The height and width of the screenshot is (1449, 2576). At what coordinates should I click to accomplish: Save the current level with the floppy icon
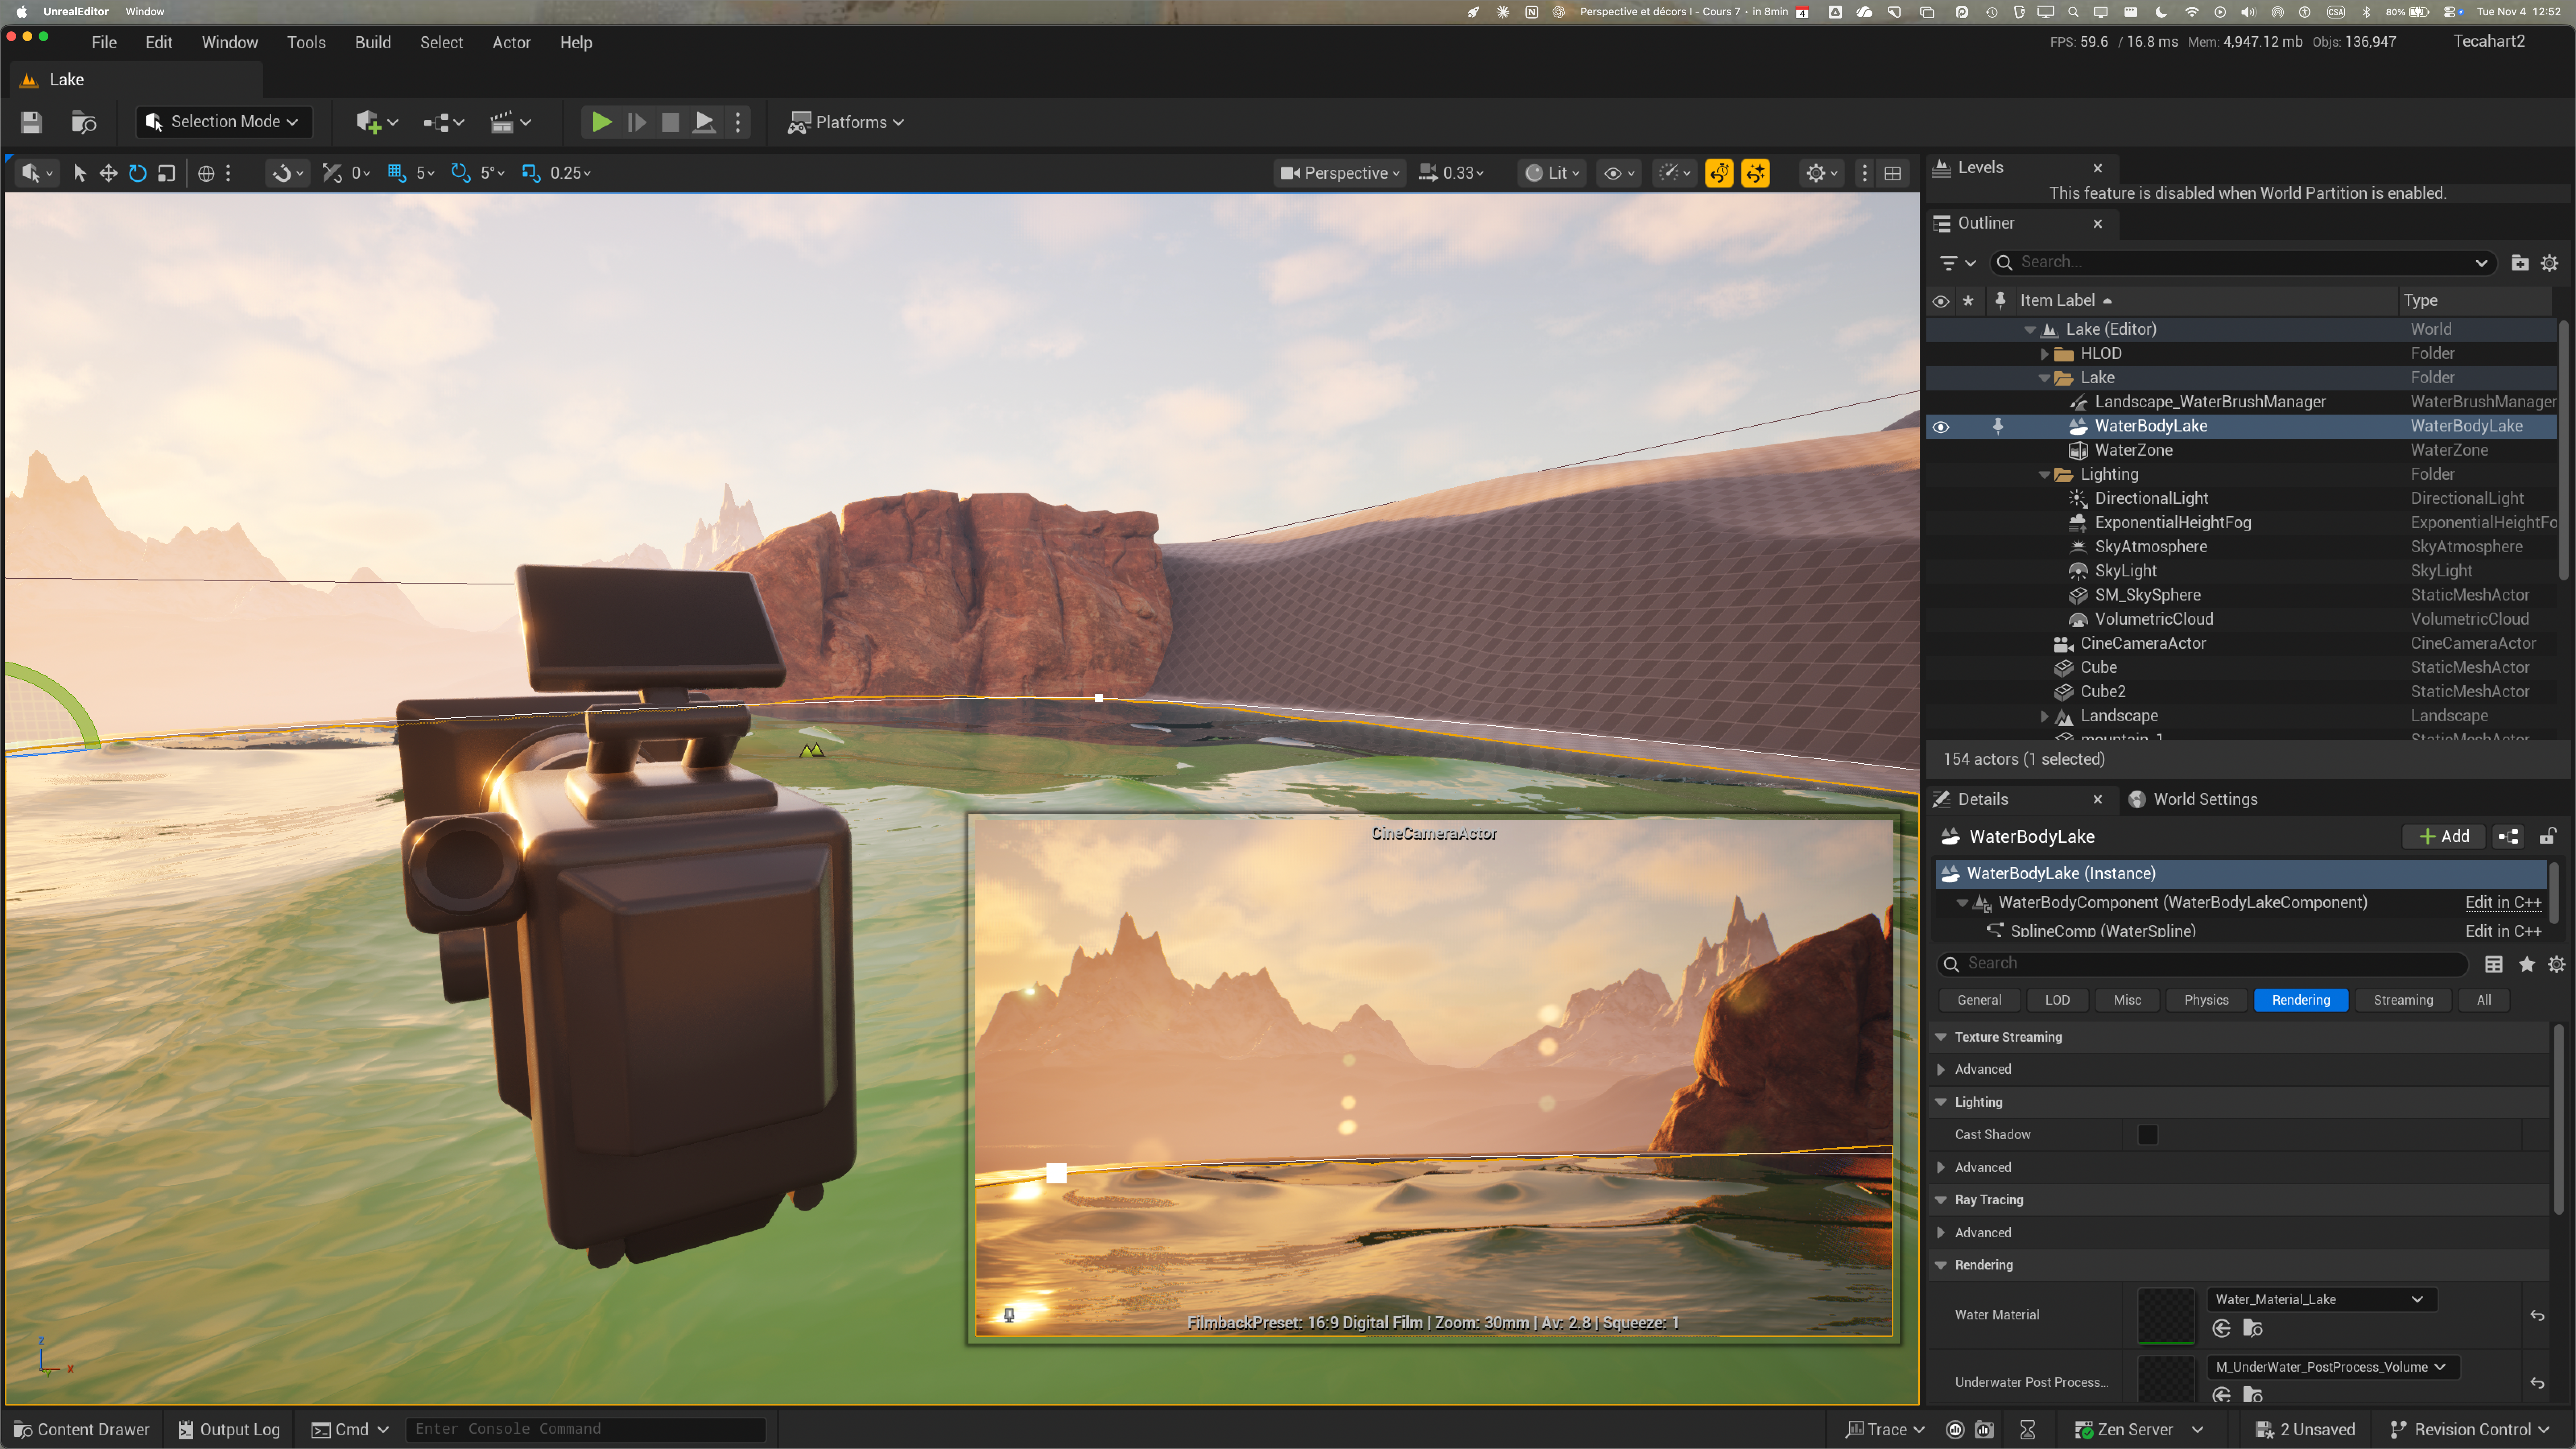31,122
